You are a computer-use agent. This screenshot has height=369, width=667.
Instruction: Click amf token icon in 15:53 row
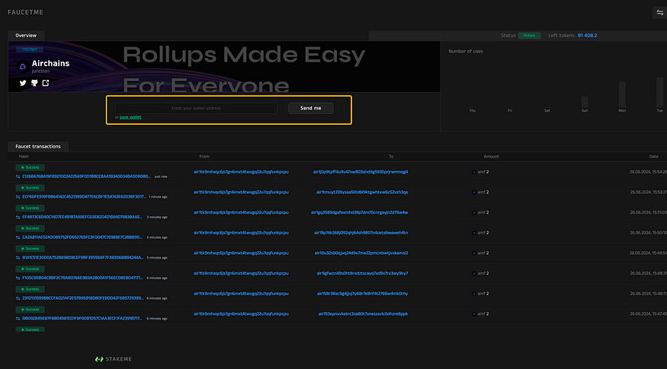[474, 192]
